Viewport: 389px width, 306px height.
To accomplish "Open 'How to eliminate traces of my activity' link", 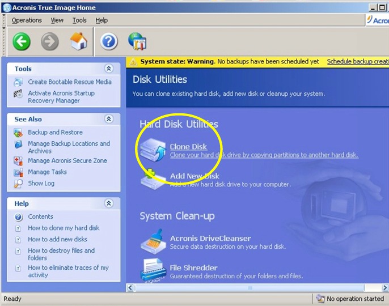I will coord(68,271).
